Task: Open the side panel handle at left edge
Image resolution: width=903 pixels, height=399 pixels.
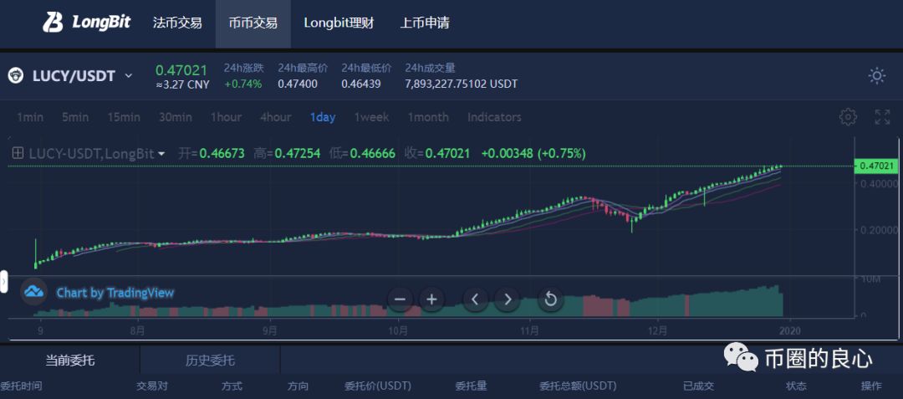Action: (x=3, y=282)
